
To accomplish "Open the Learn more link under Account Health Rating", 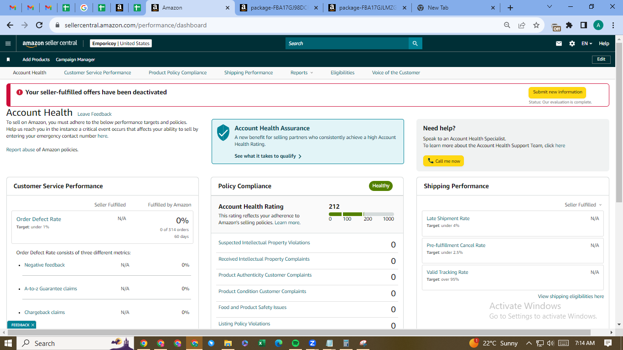I will pyautogui.click(x=287, y=222).
